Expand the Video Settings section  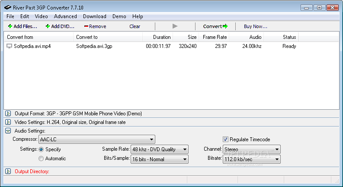point(8,122)
